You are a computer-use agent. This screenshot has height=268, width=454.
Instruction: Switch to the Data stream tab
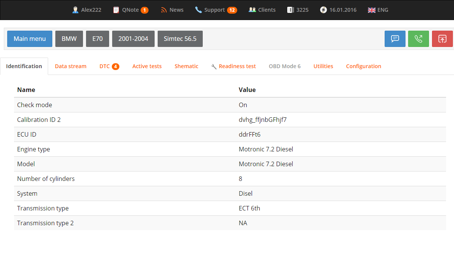coord(70,66)
